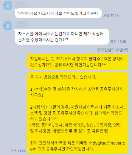The height and width of the screenshot is (155, 132).
Task: Open the rhdygksd@naver.com email link
Action: (x=107, y=143)
